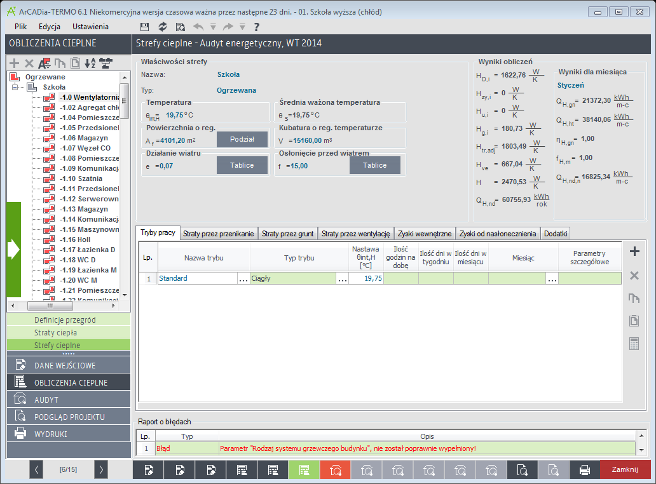This screenshot has width=656, height=484.
Task: Click the Styczeń month label
Action: pyautogui.click(x=570, y=85)
